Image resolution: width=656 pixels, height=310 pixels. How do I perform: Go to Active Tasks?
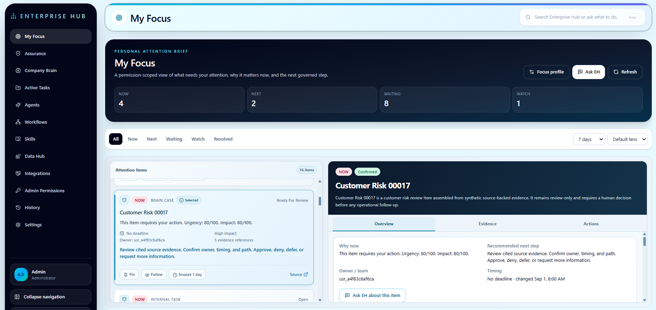coord(51,88)
